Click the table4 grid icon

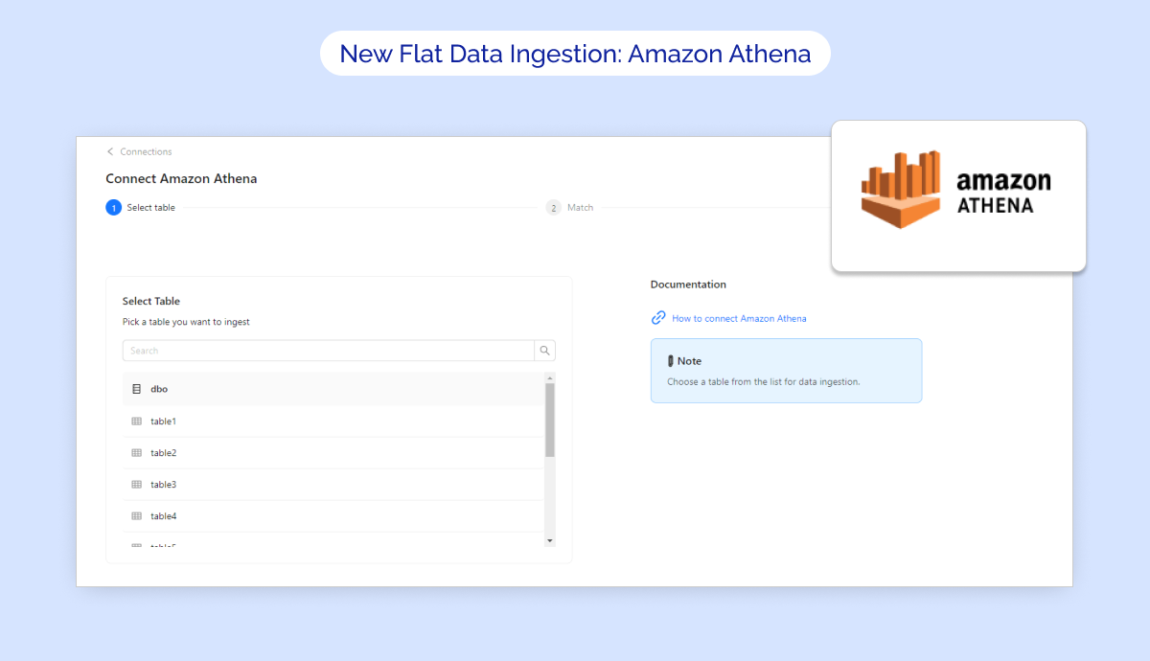point(136,516)
